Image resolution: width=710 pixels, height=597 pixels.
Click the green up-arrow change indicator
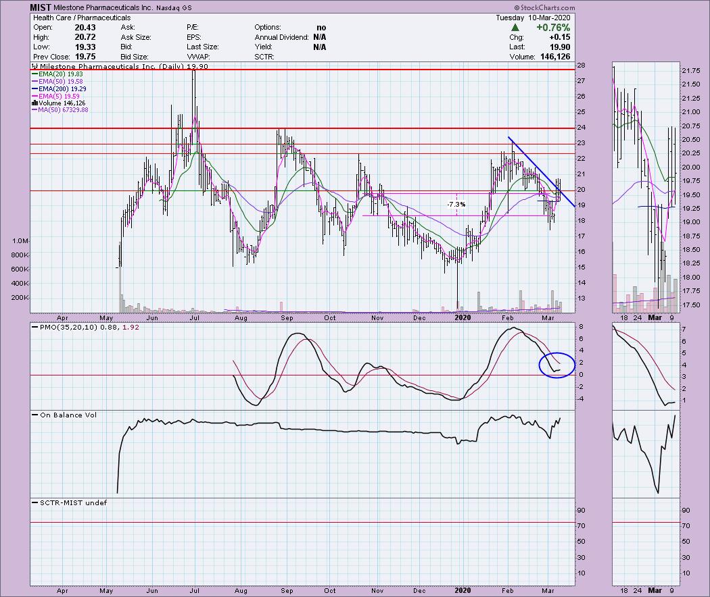click(x=515, y=28)
